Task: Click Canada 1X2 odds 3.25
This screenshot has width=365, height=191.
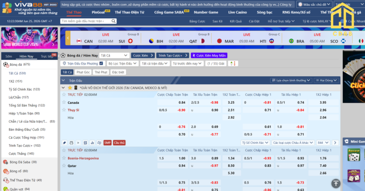Action: (231, 102)
